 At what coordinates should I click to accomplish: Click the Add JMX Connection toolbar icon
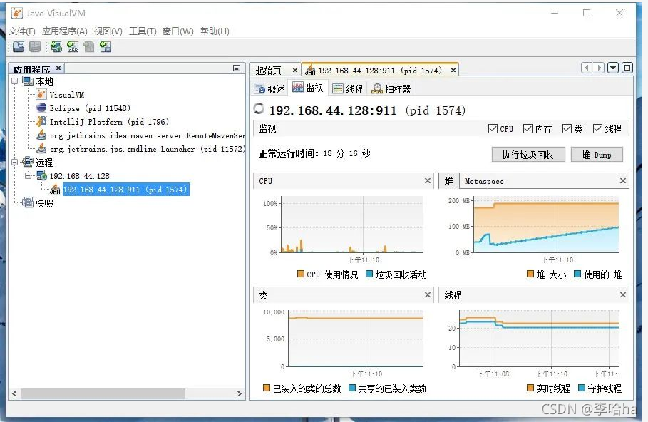72,47
